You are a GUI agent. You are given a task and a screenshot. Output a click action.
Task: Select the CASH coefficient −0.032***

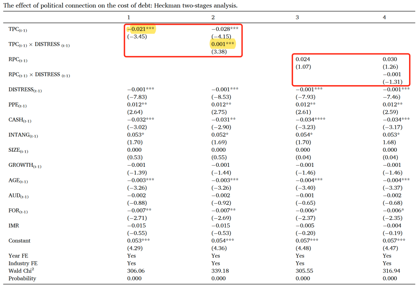[140, 120]
